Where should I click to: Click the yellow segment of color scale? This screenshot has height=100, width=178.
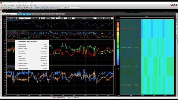[118, 33]
